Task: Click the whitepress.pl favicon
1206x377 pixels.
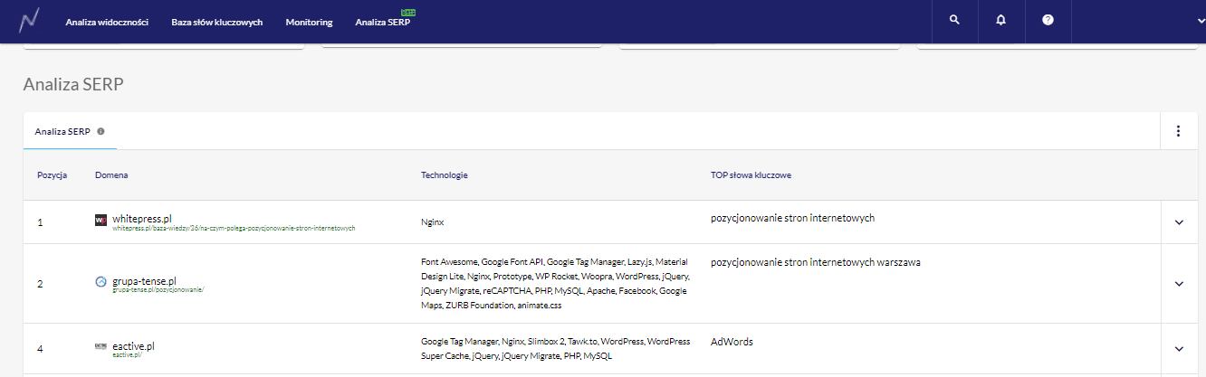Action: pyautogui.click(x=100, y=220)
